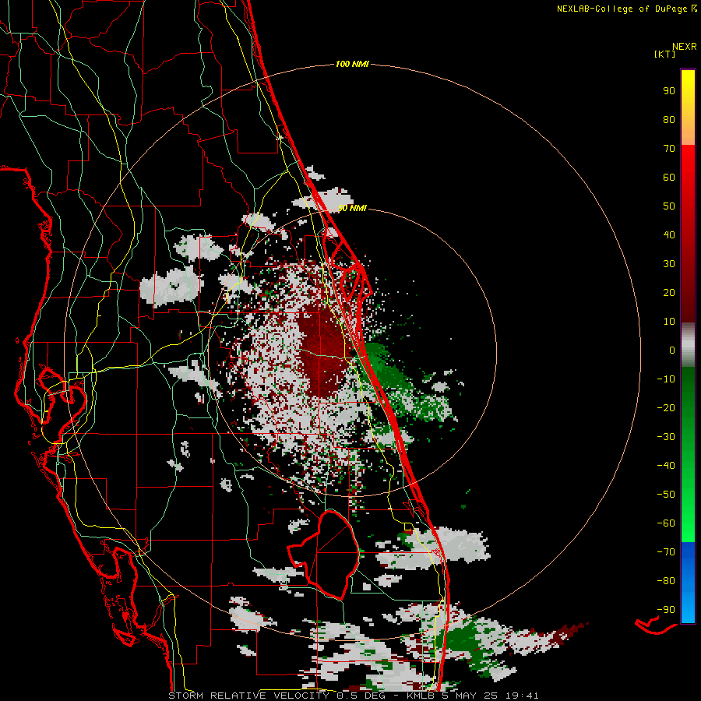The image size is (701, 701).
Task: Click the positive 40 knot scale label
Action: coord(669,234)
